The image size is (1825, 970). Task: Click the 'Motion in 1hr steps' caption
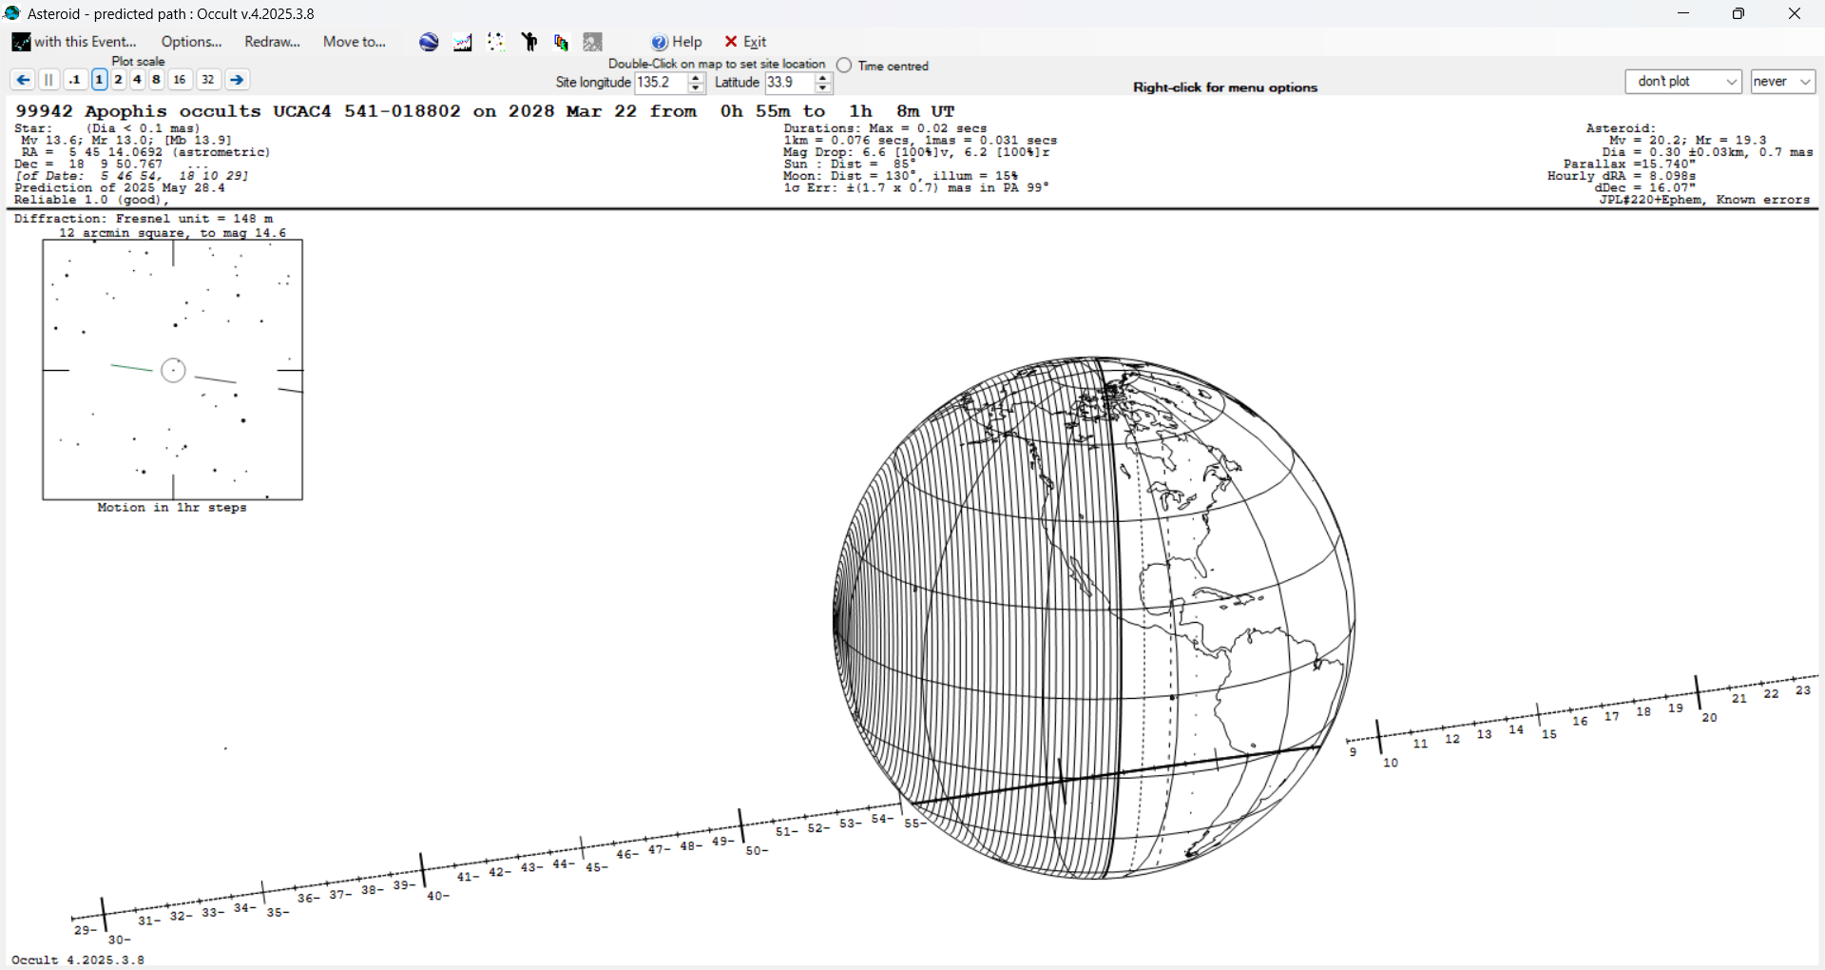[172, 508]
